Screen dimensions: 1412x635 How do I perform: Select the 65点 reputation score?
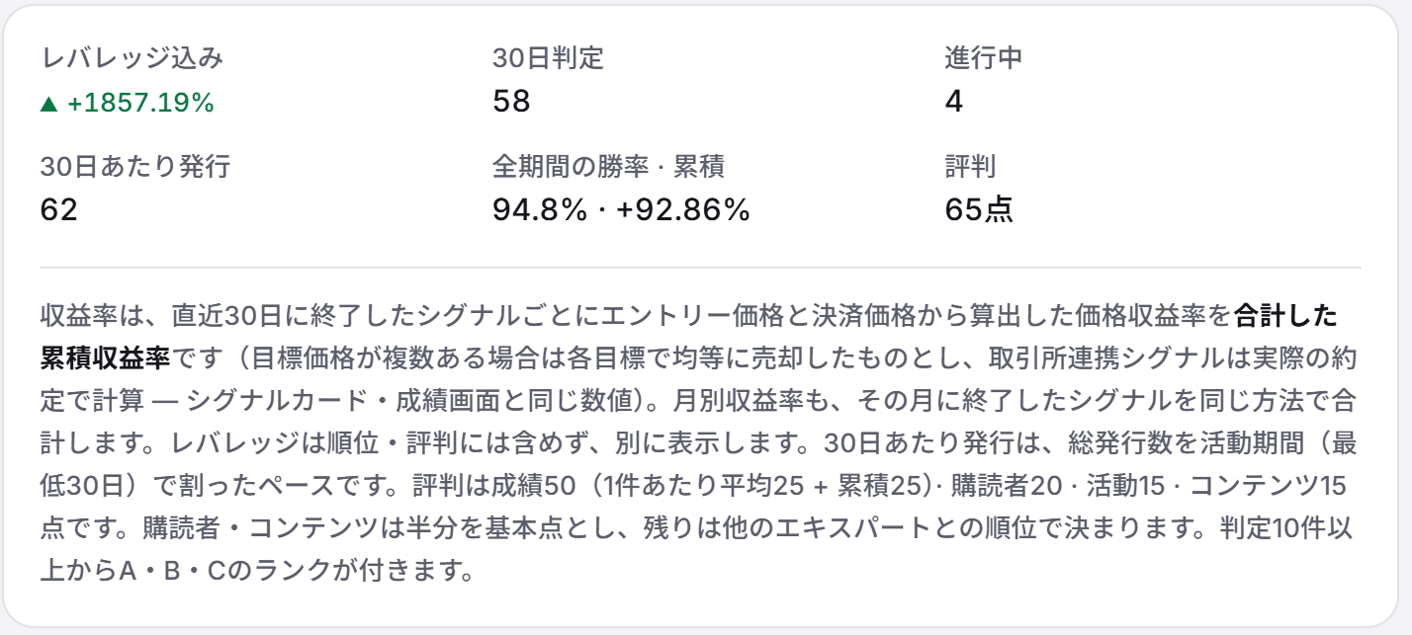coord(979,209)
